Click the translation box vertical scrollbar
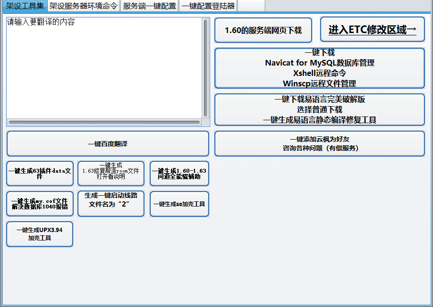 205,68
